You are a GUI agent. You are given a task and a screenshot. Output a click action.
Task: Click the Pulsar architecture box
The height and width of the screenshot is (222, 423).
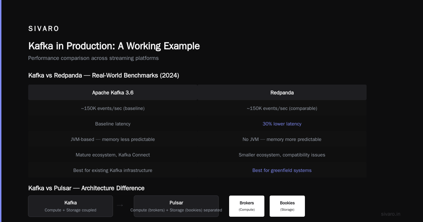[176, 206]
